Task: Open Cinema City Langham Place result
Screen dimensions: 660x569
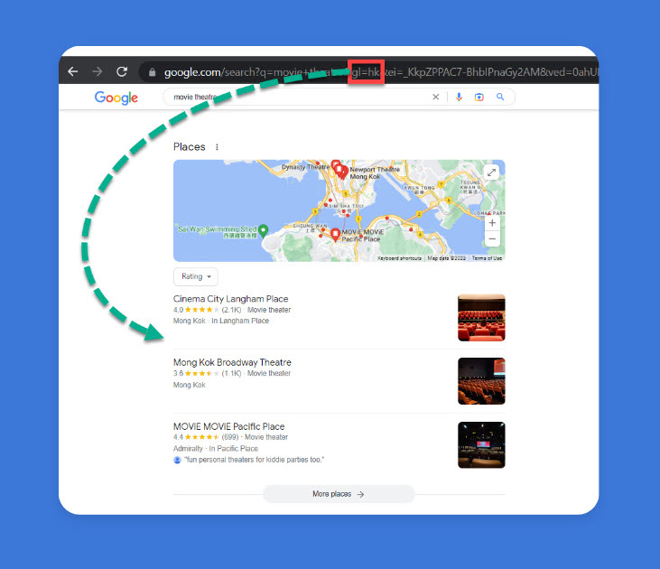Action: 230,299
